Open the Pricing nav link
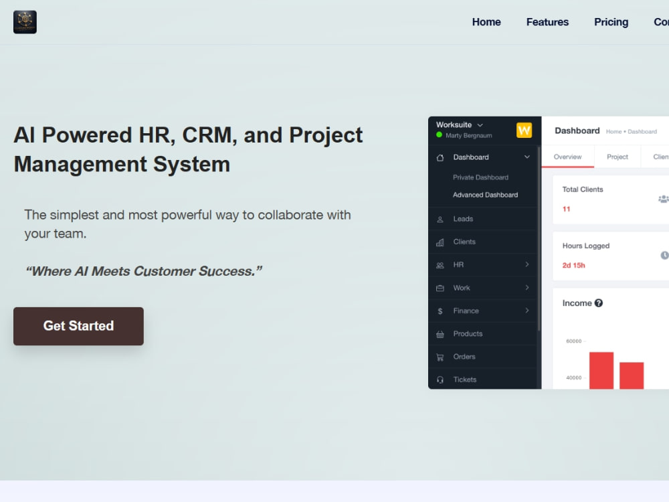Screen dimensions: 669x502 [611, 22]
